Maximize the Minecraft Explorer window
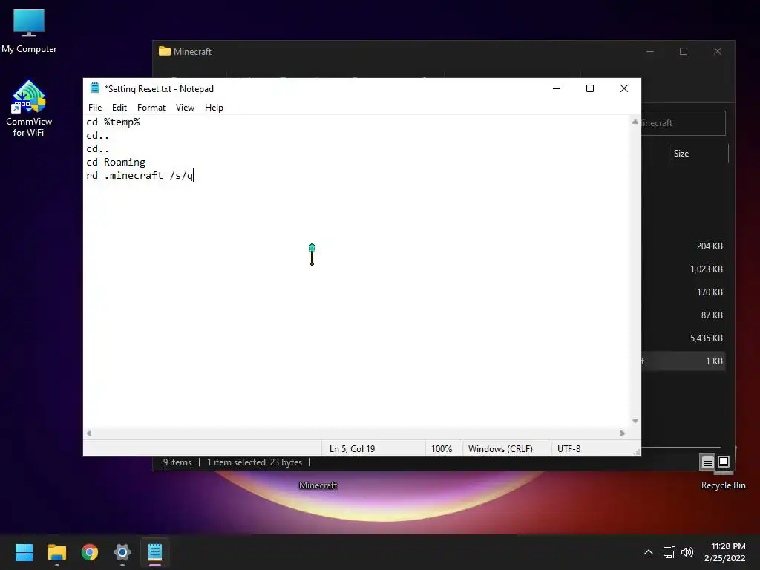This screenshot has width=760, height=570. point(684,51)
